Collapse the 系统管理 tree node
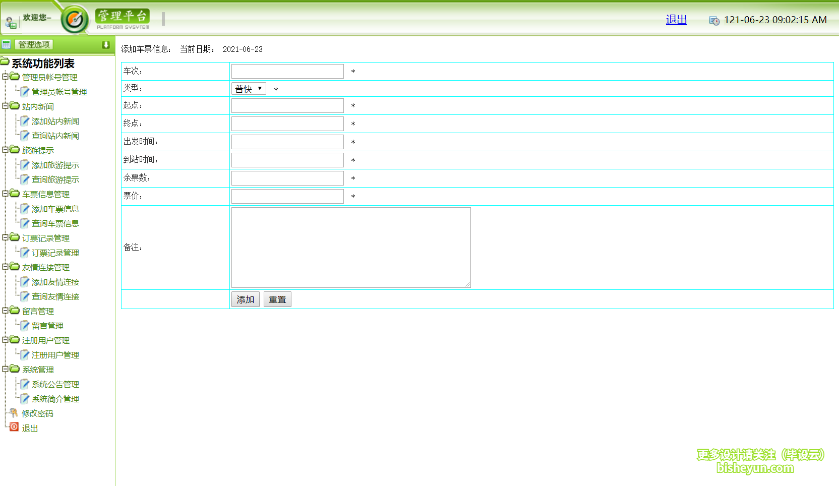The image size is (839, 486). point(5,369)
